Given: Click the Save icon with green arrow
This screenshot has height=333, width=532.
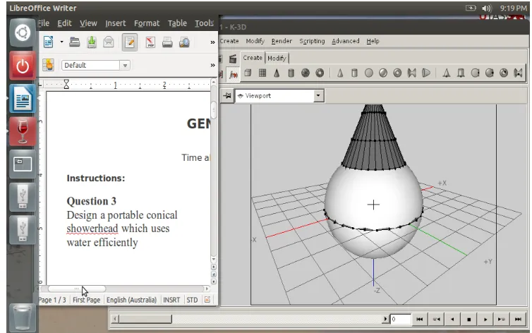Looking at the screenshot, I should pos(92,42).
